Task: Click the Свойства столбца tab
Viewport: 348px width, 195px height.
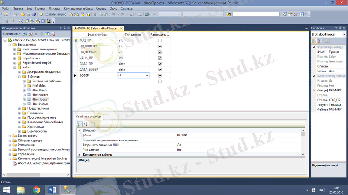Action: tap(88, 117)
